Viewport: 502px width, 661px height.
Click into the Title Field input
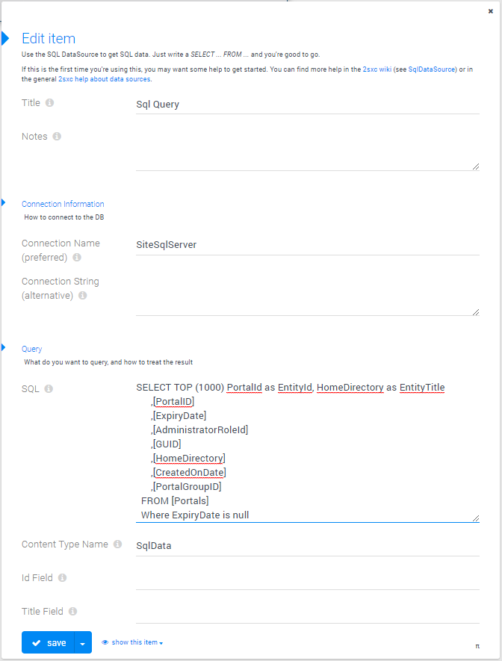(308, 612)
